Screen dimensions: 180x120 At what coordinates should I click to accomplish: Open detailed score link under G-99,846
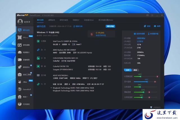[101, 35]
